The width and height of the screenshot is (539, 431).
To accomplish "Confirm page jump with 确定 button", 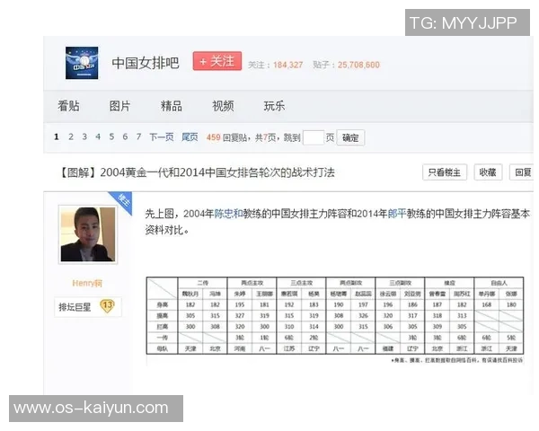I will [350, 137].
